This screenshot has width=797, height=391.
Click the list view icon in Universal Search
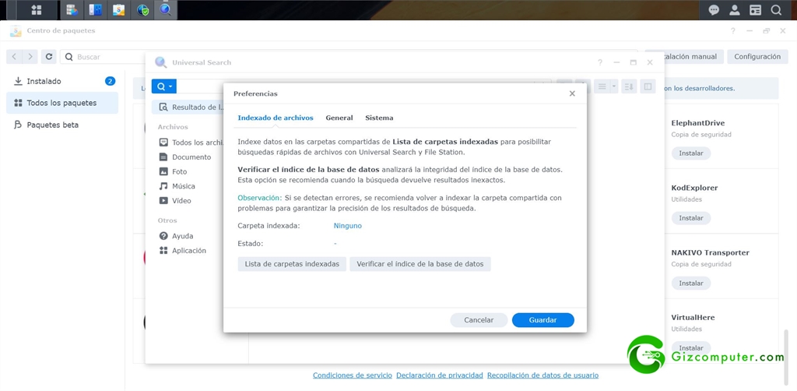602,86
